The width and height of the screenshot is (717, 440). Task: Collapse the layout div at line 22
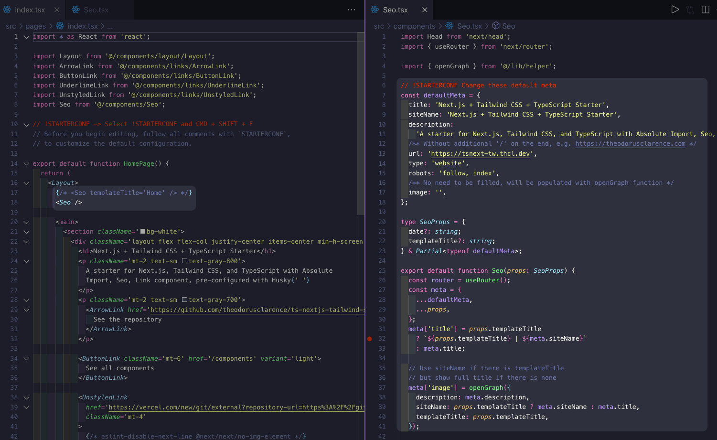tap(27, 242)
